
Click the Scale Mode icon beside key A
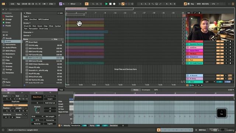coord(60,4)
